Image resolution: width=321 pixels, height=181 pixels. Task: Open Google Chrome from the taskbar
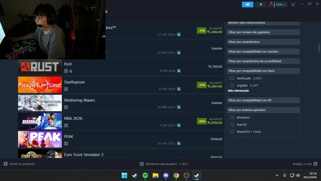(x=176, y=175)
